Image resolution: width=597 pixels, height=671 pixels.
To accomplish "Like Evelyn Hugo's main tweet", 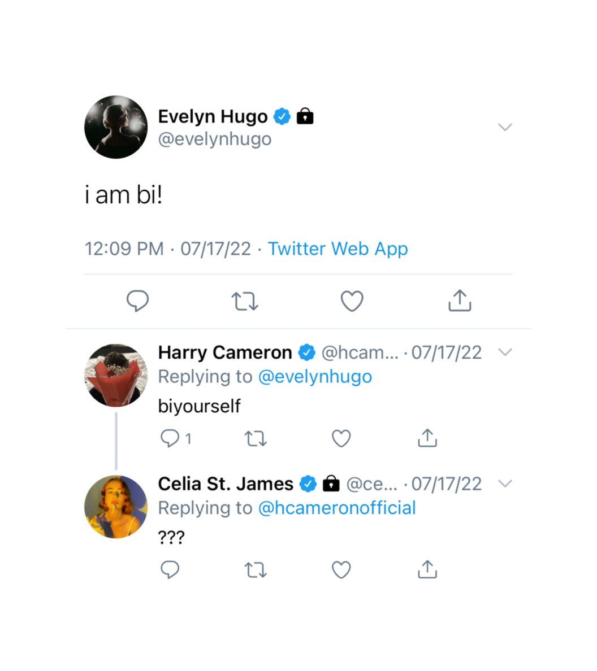I will [x=352, y=301].
